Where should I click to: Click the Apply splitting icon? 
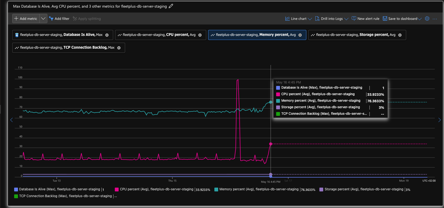point(75,18)
